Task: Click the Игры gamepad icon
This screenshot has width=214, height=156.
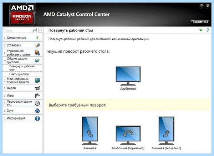Action: click(x=37, y=96)
